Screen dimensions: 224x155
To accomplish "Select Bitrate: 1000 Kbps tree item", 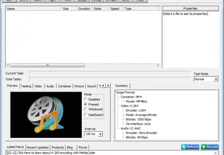I will (138, 119).
